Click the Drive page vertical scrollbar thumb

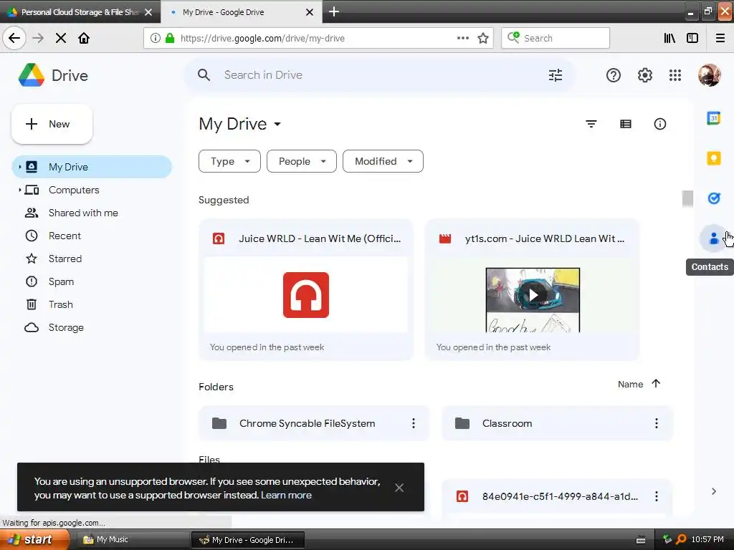pyautogui.click(x=687, y=198)
